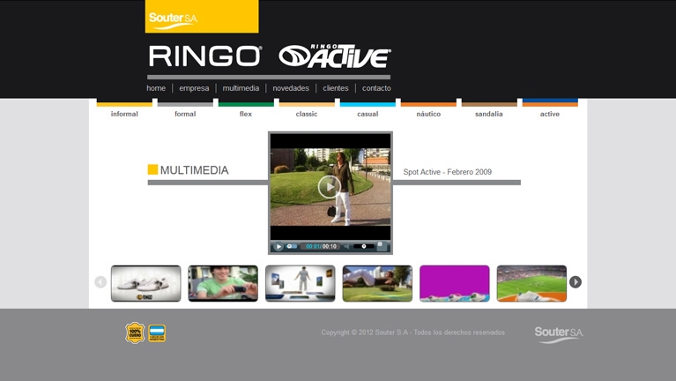This screenshot has width=676, height=381.
Task: Open the soccer stadium video thumbnail
Action: pyautogui.click(x=531, y=283)
